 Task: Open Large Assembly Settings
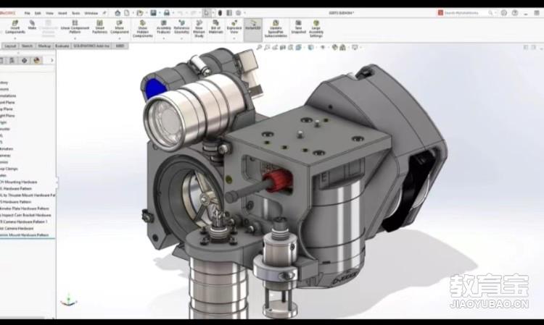[x=316, y=29]
